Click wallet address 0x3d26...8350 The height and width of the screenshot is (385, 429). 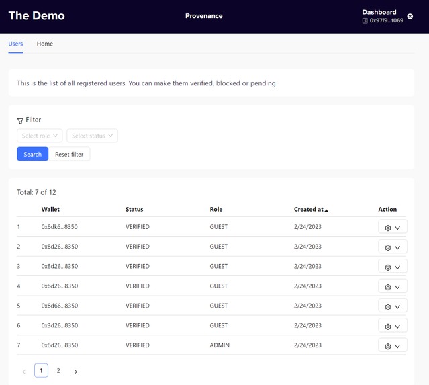[60, 325]
